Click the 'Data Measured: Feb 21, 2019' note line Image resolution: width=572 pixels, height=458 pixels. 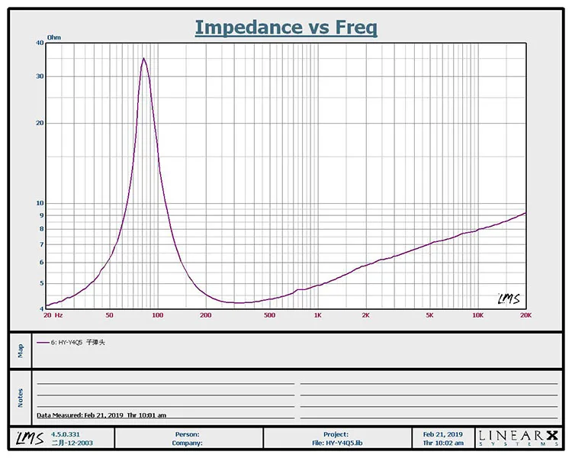point(101,415)
